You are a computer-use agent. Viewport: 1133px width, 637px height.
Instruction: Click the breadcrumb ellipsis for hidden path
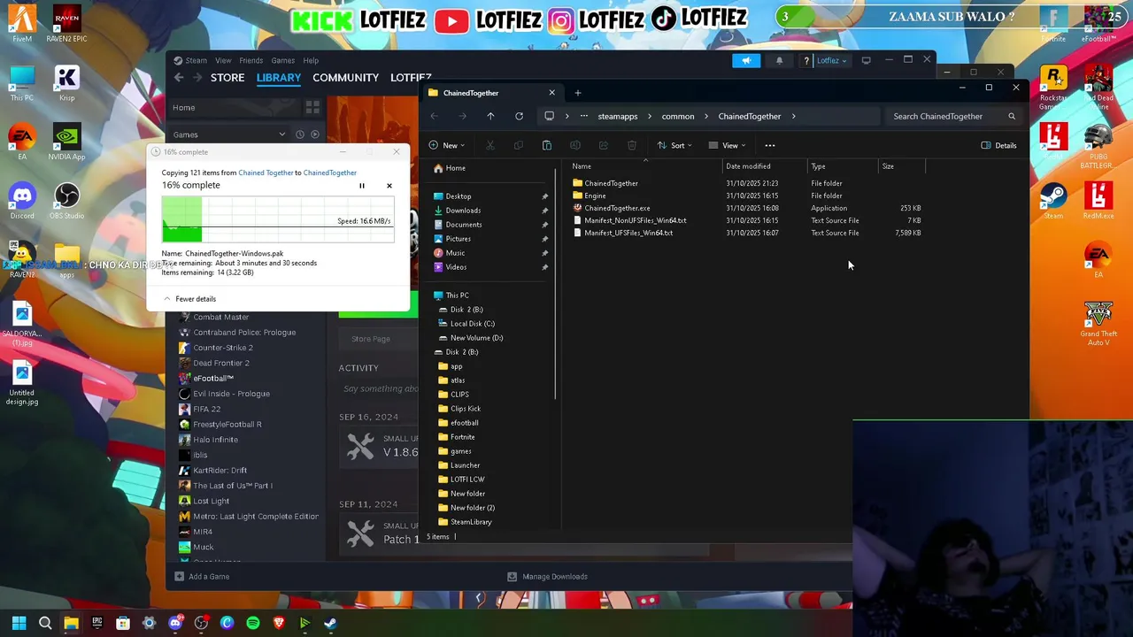[584, 116]
